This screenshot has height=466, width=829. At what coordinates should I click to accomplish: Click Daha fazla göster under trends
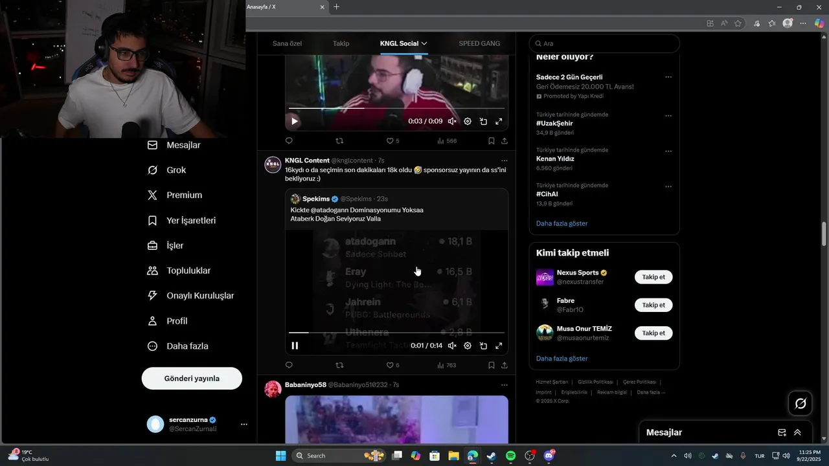coord(562,223)
